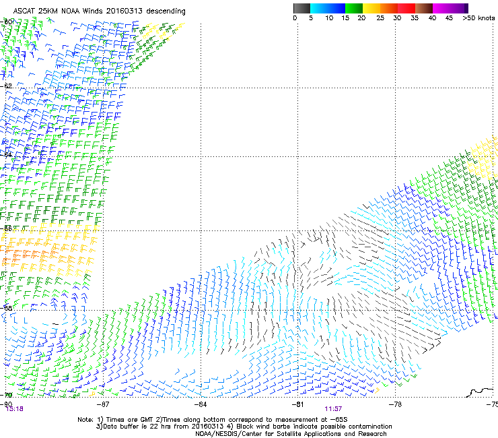Click the 'NOAA/NESDIS/Center for Satellite Applications and Research' credit
This screenshot has width=498, height=438.
(x=291, y=434)
